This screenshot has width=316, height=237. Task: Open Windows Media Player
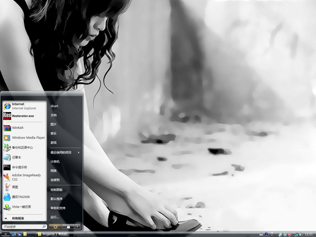(x=24, y=138)
